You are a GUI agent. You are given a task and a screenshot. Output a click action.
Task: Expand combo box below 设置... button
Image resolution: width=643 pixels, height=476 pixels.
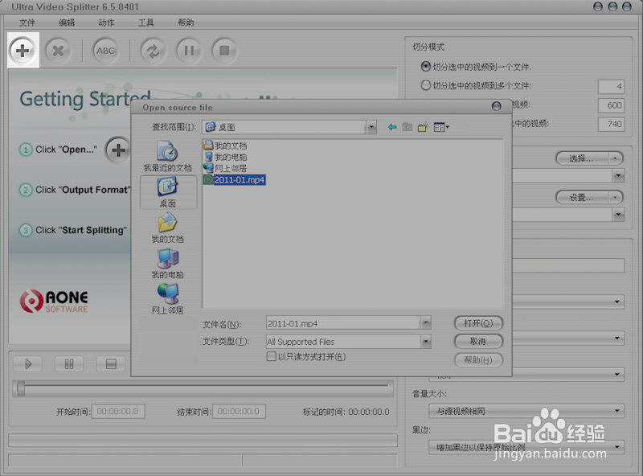[x=618, y=214]
